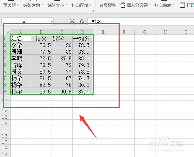Click the selection fill handle at D9 corner
This screenshot has height=157, width=194.
pyautogui.click(x=93, y=94)
